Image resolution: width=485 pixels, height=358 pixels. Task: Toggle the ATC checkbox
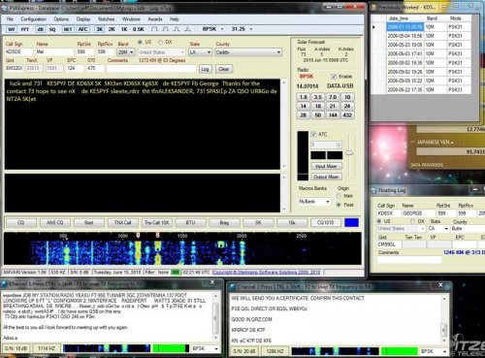point(313,134)
